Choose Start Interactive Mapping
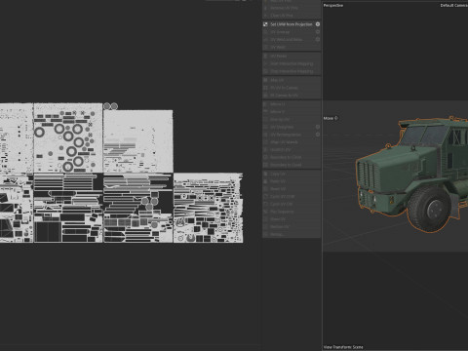 (292, 63)
